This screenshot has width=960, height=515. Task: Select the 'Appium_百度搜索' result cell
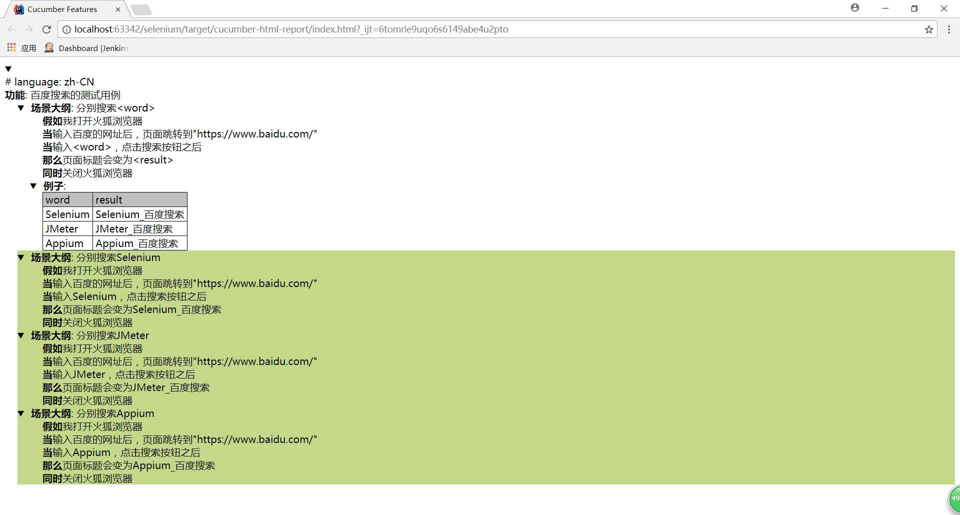140,243
